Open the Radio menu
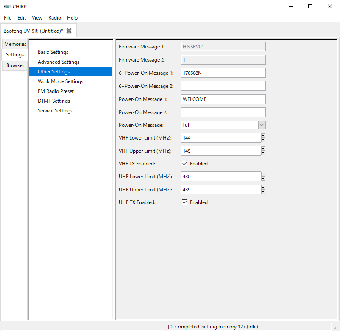The height and width of the screenshot is (331, 340). coord(54,18)
